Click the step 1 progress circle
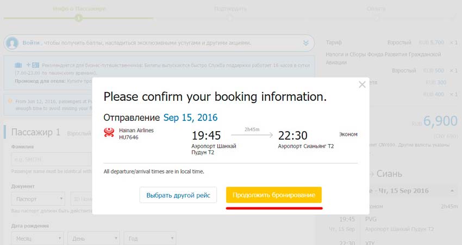462x245 pixels. click(x=78, y=18)
